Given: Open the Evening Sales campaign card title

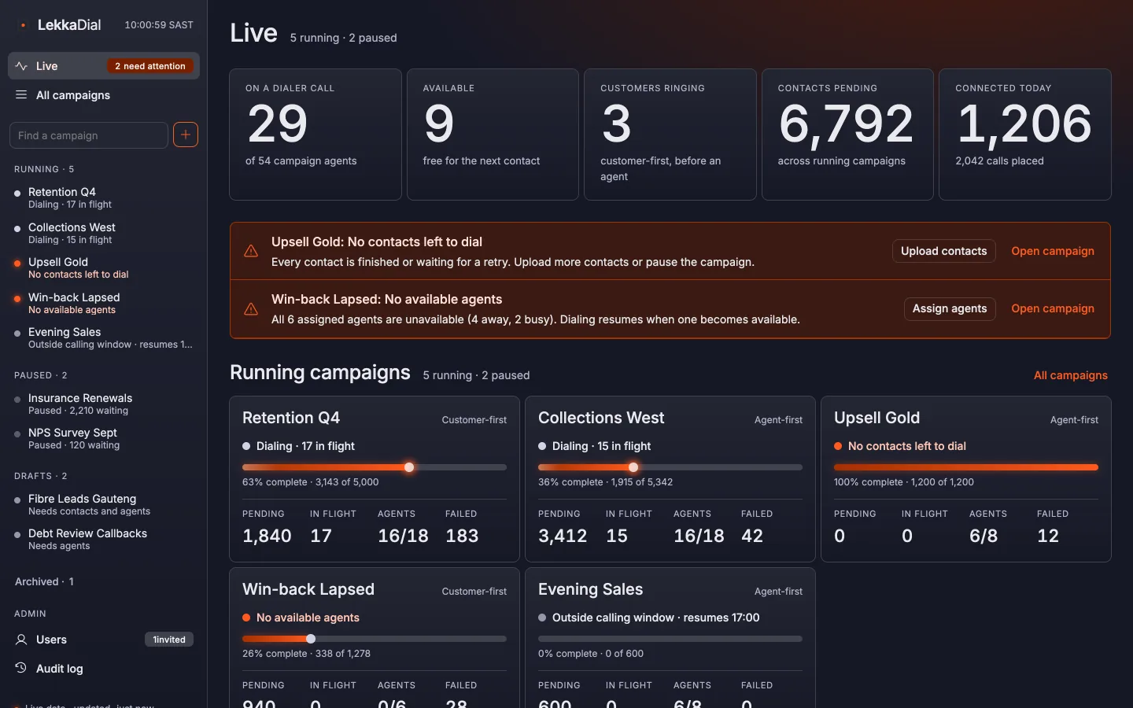Looking at the screenshot, I should 590,589.
